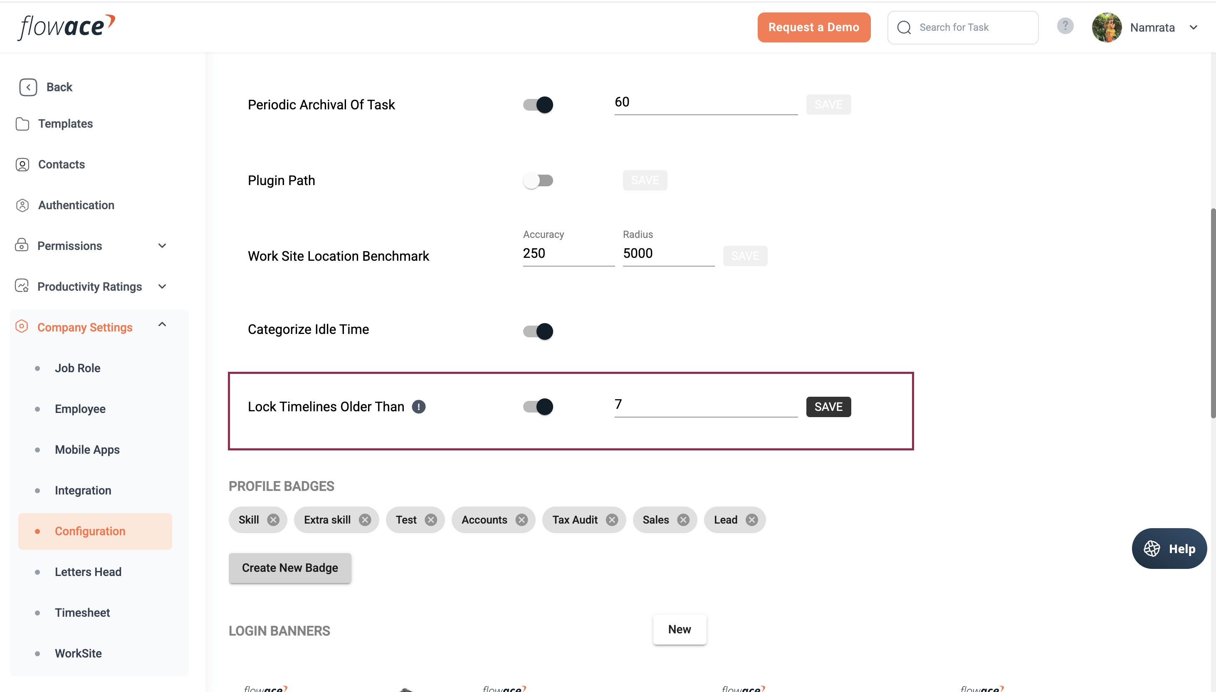Save the Plugin Path setting
Screen dimensions: 1216x692
coord(645,180)
